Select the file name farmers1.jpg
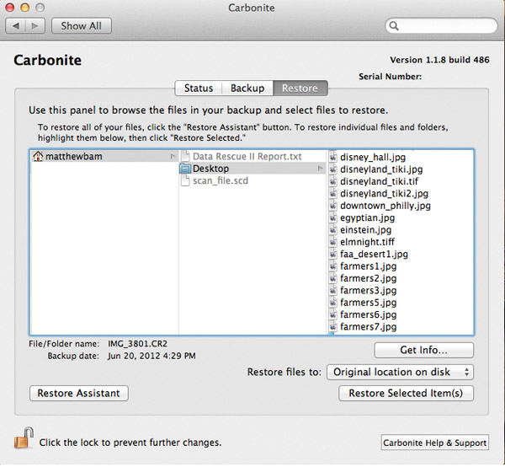The width and height of the screenshot is (505, 467). 368,266
